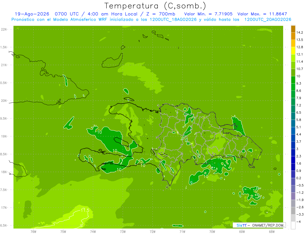Click the "2.3" colorbar value
305x235 pixels.
299,156
